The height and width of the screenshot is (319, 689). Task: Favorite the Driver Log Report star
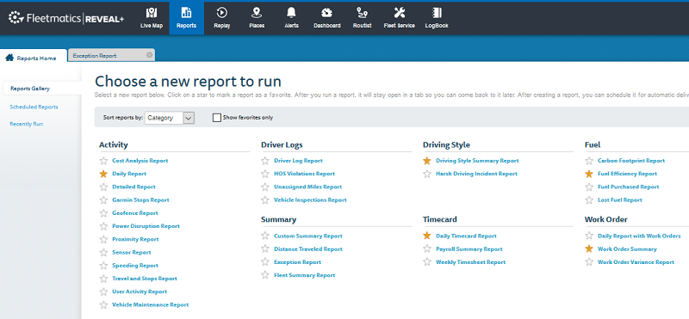click(265, 161)
